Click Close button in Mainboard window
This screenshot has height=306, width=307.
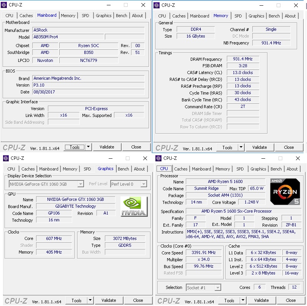coord(136,147)
